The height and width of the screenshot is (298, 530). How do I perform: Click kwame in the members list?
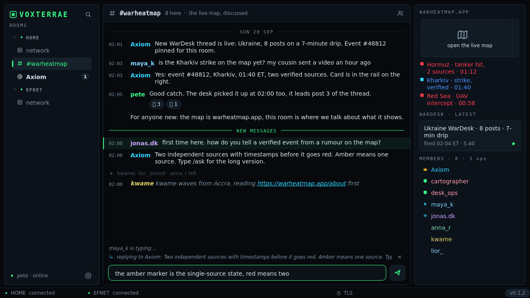pyautogui.click(x=441, y=239)
